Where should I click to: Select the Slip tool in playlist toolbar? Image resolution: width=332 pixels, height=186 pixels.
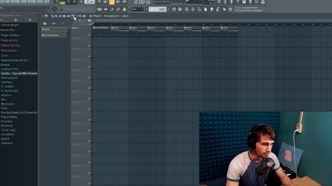pyautogui.click(x=68, y=16)
